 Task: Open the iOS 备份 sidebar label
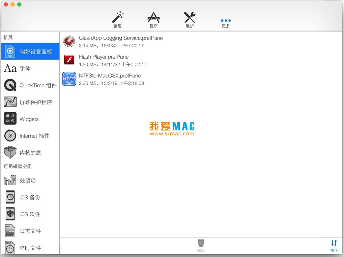pos(30,197)
